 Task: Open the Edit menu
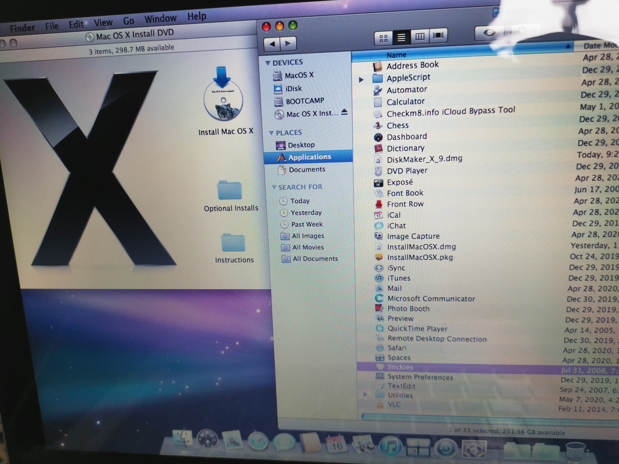pyautogui.click(x=76, y=24)
